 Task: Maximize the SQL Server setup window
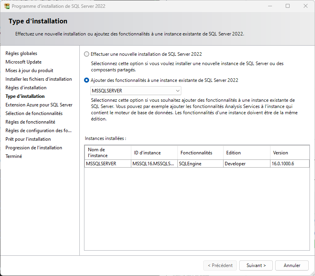click(x=288, y=6)
